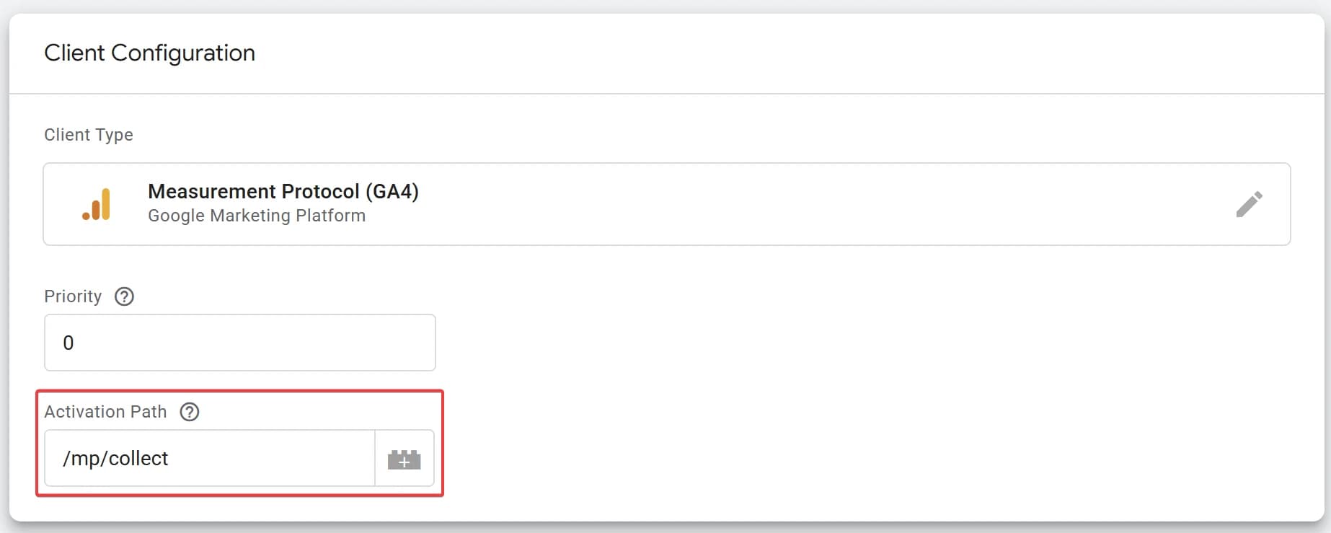Click the "Client Type" label

click(x=89, y=135)
